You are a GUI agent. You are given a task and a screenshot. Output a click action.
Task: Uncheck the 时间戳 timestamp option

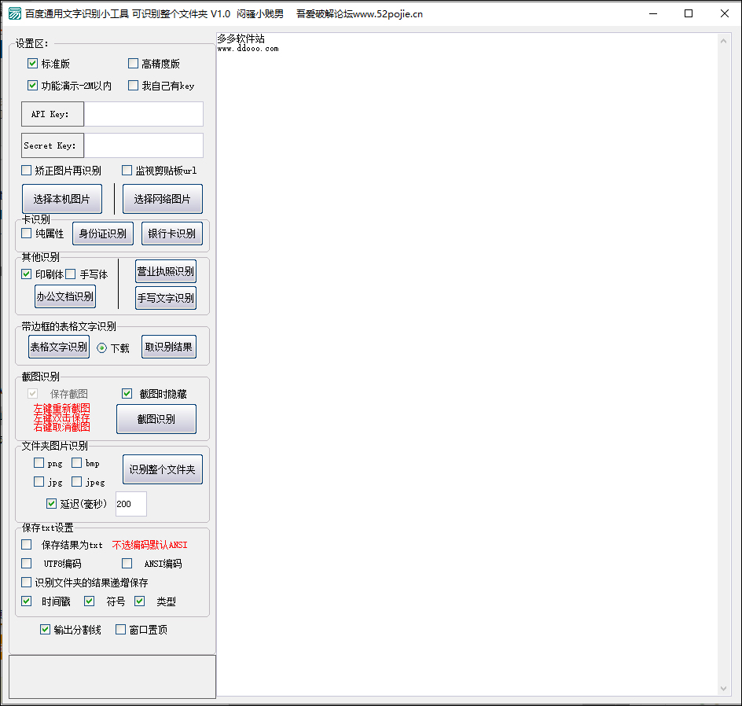(26, 601)
